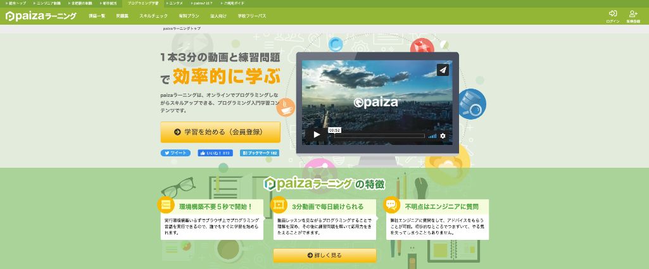Click the Hatena ブックマーク button
Image resolution: width=649 pixels, height=269 pixels.
[260, 153]
